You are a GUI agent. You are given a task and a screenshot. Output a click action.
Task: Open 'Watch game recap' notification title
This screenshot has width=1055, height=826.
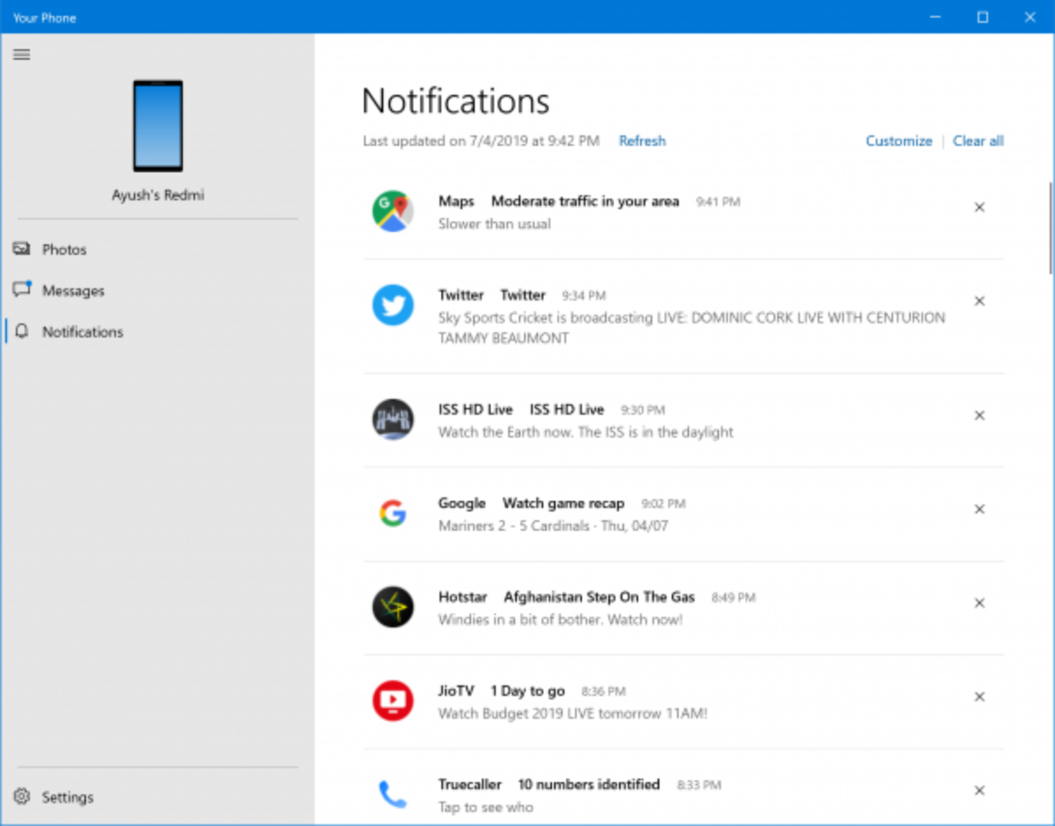pos(564,504)
